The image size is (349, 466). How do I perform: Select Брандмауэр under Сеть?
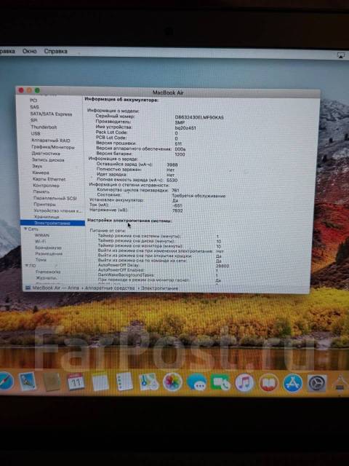click(49, 248)
